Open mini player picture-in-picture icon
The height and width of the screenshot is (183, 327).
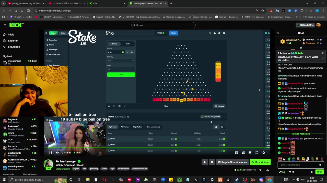click(237, 153)
